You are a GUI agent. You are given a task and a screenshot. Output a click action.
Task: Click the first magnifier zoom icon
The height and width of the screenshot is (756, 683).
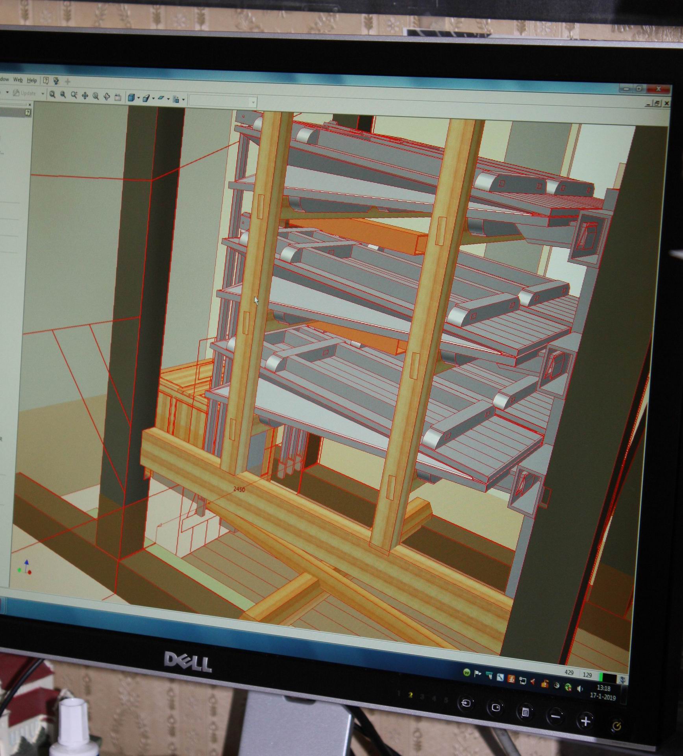pyautogui.click(x=52, y=94)
